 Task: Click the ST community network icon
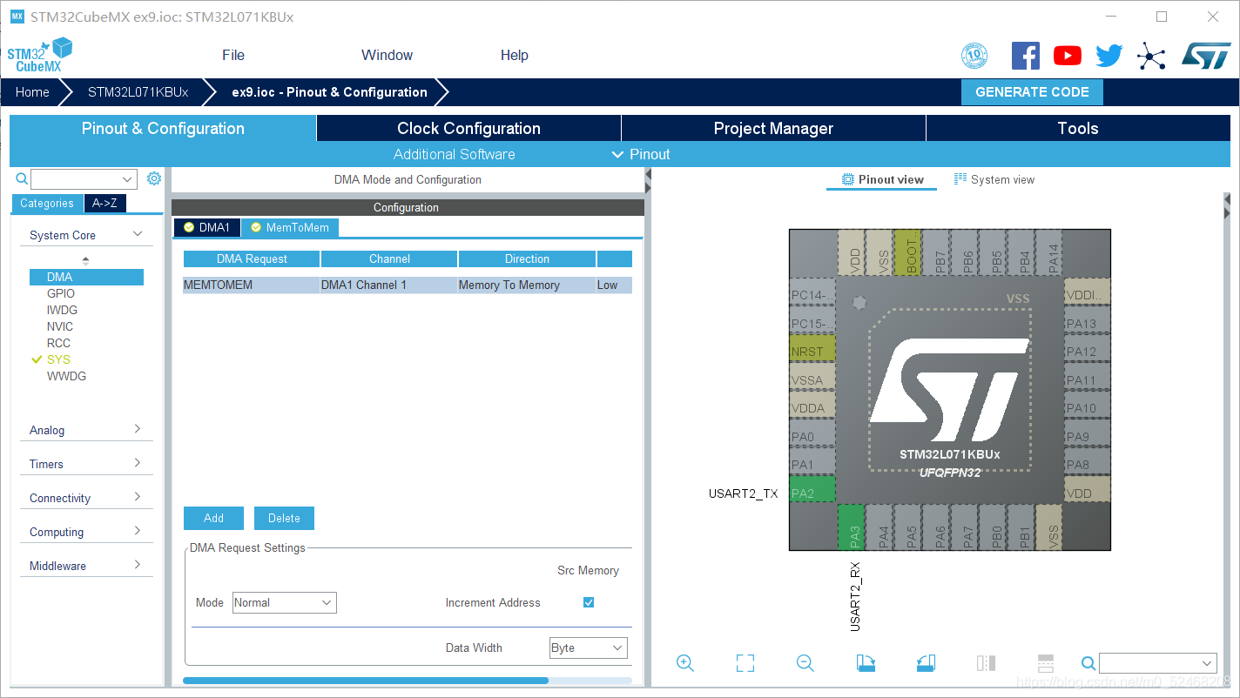1151,57
